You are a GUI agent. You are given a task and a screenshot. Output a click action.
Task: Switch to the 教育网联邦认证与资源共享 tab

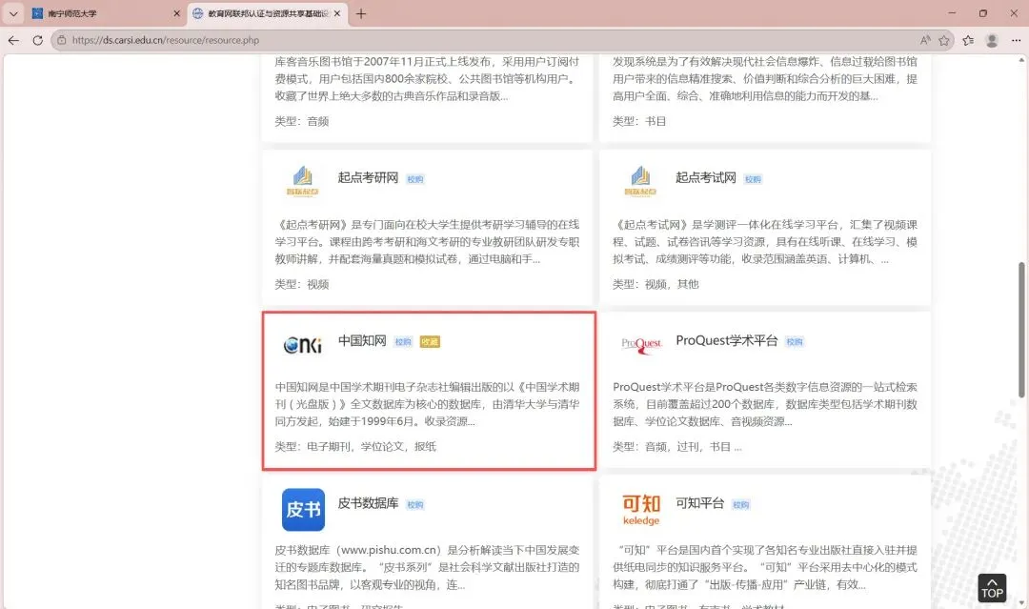(x=268, y=13)
